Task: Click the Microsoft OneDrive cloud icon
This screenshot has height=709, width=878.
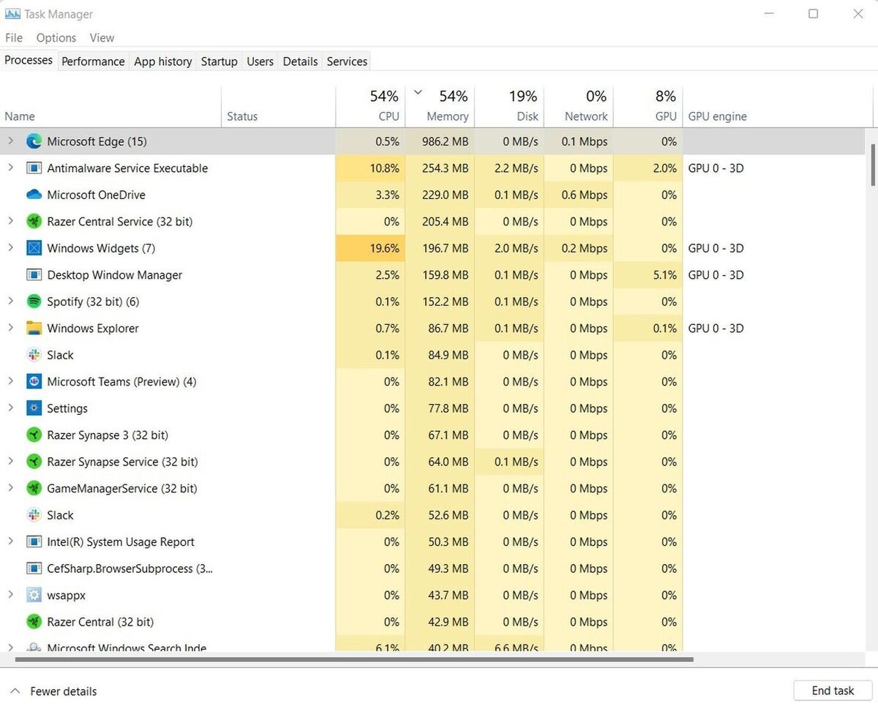Action: click(x=34, y=195)
